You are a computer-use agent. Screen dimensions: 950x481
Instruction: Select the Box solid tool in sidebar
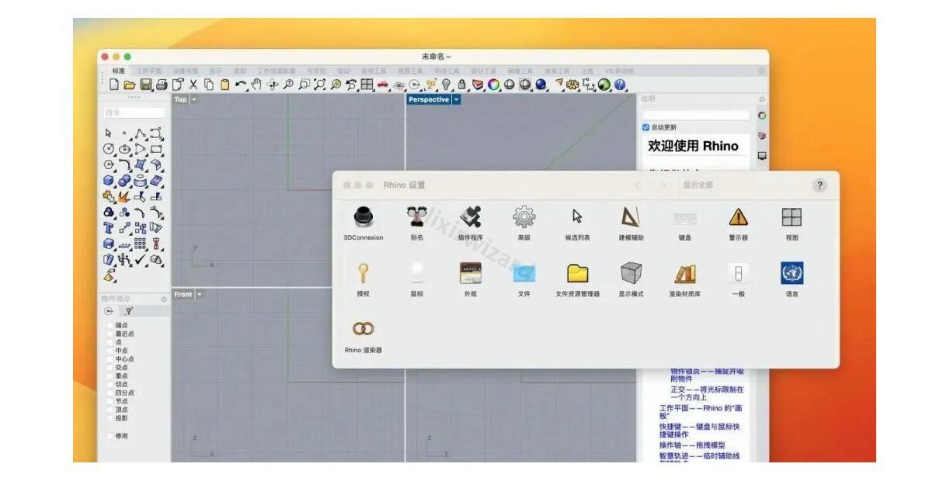108,180
